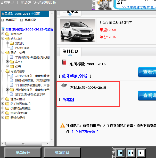The width and height of the screenshot is (156, 158).
Task: Click the mechanic mascot image
Action: click(x=104, y=5)
